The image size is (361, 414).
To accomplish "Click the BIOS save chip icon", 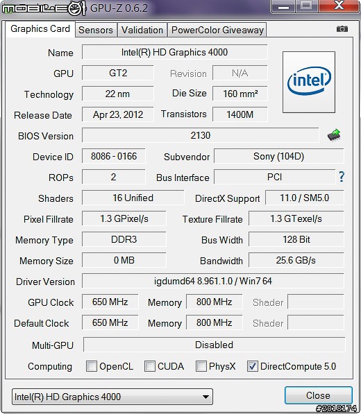I will pyautogui.click(x=334, y=135).
